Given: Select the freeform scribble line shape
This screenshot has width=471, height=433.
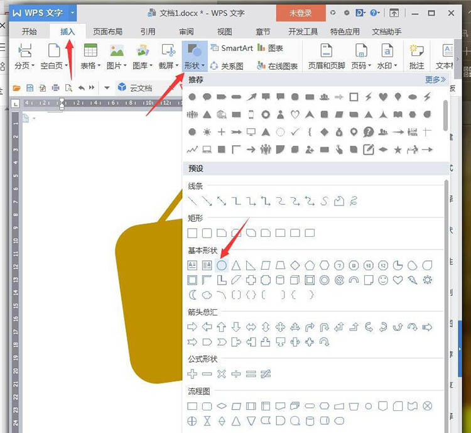Looking at the screenshot, I should [354, 201].
